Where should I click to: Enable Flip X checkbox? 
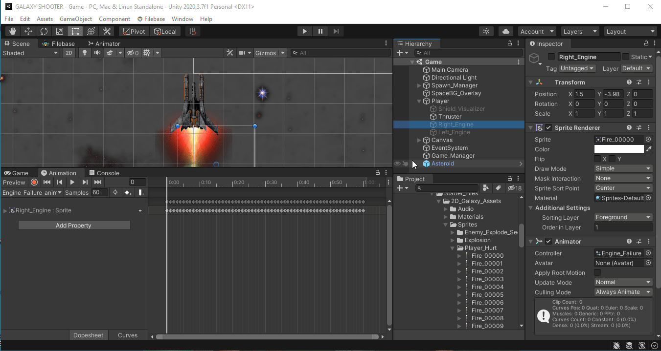point(597,159)
